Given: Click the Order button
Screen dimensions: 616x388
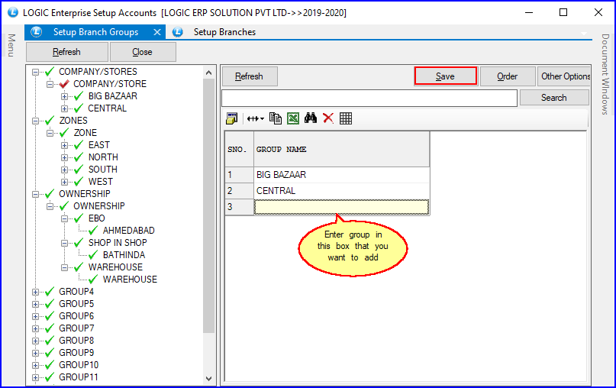Looking at the screenshot, I should click(x=507, y=76).
